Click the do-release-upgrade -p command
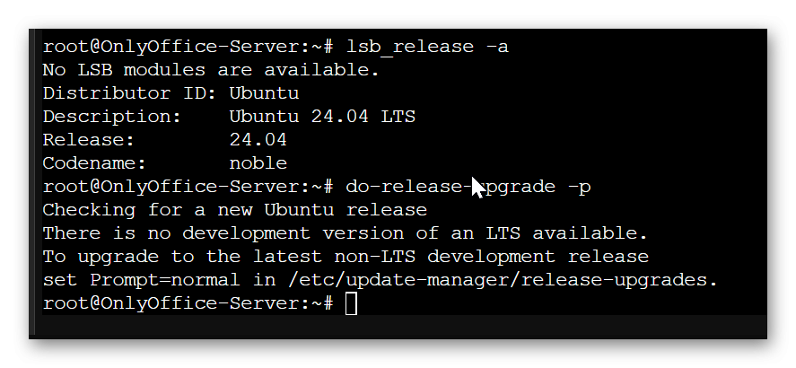 (x=468, y=187)
